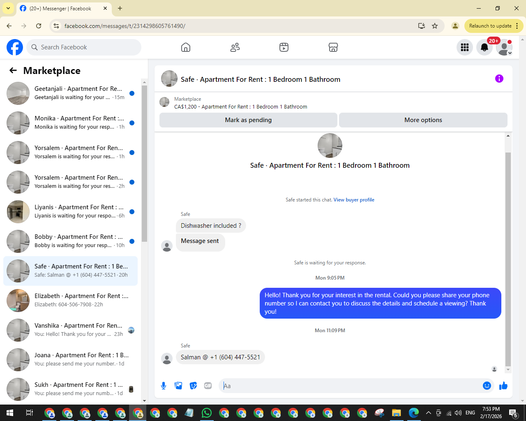This screenshot has height=421, width=526.
Task: Click Mark as pending button
Action: tap(248, 120)
